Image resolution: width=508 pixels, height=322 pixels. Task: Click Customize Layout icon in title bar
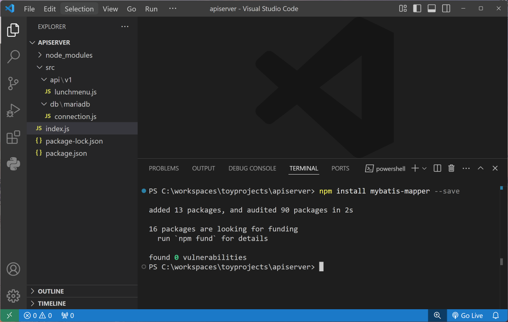[x=403, y=9]
